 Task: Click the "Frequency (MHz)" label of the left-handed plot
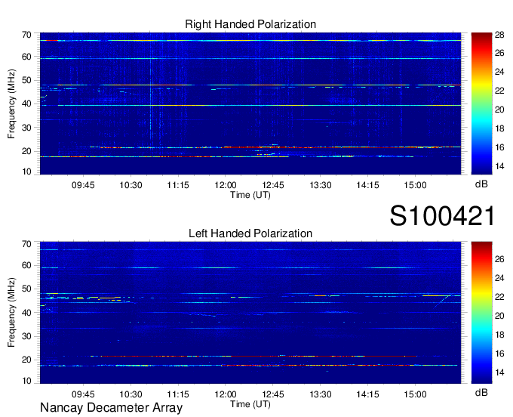pyautogui.click(x=11, y=313)
